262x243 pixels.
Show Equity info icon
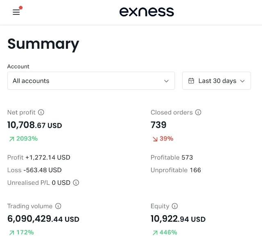tap(175, 206)
